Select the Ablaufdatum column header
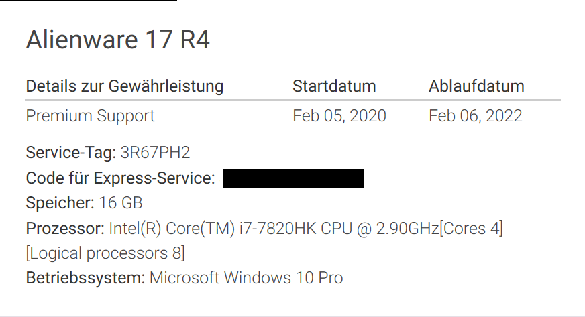The image size is (585, 317). tap(476, 86)
